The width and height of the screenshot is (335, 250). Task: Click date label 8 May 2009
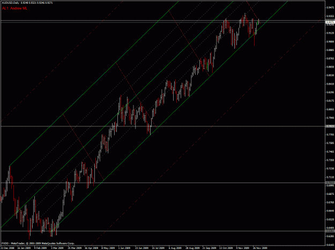[x=108, y=248]
